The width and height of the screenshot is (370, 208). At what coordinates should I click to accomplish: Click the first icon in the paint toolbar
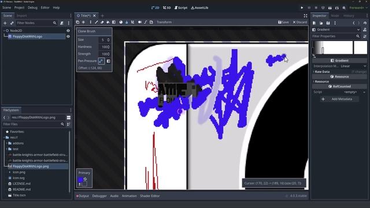tap(77, 22)
